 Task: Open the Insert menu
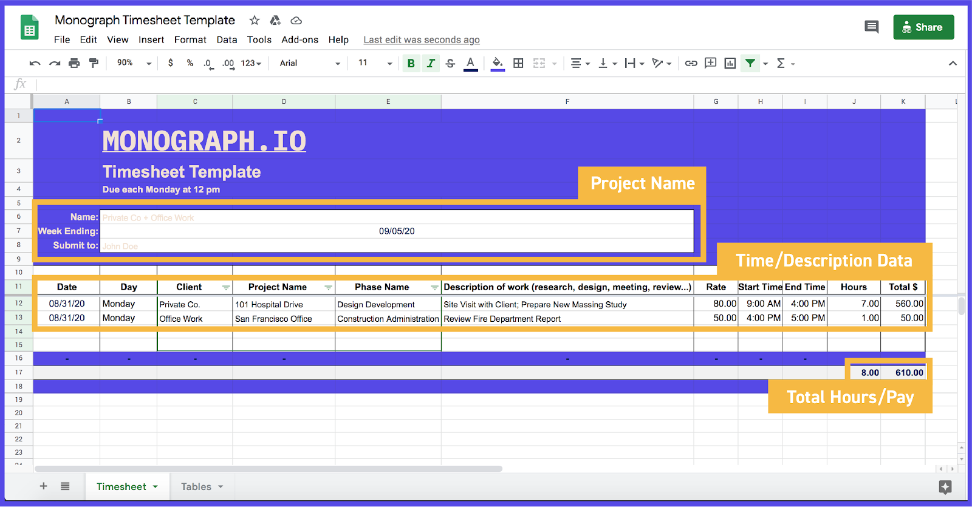[151, 39]
